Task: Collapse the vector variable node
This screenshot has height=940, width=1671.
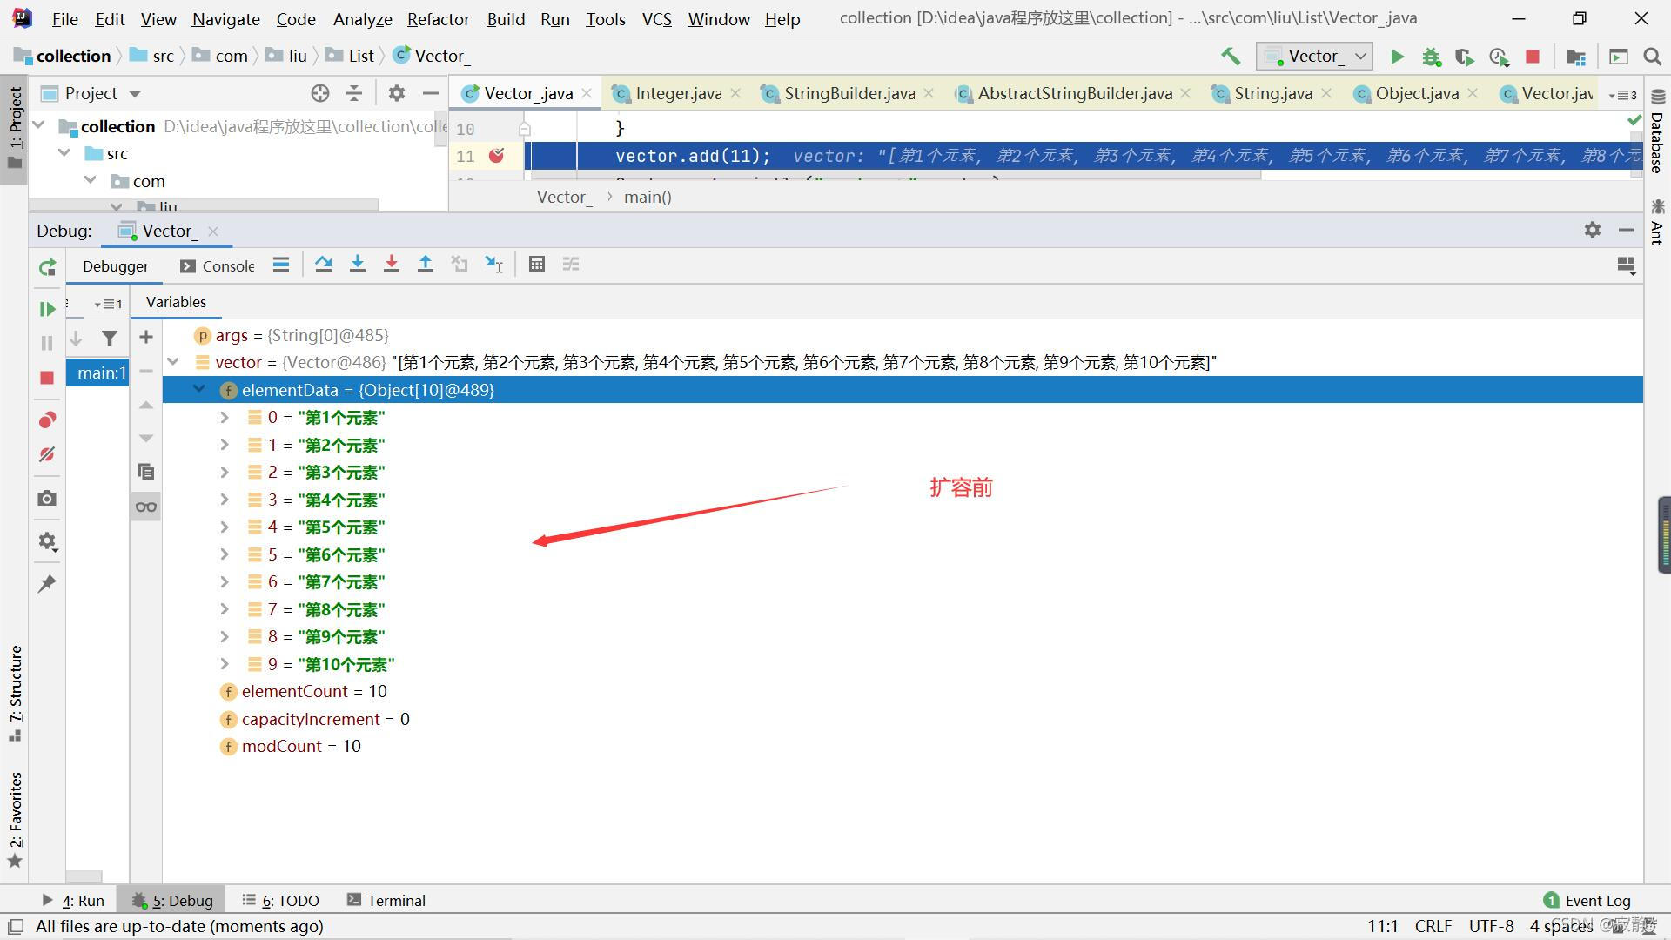Action: 173,362
